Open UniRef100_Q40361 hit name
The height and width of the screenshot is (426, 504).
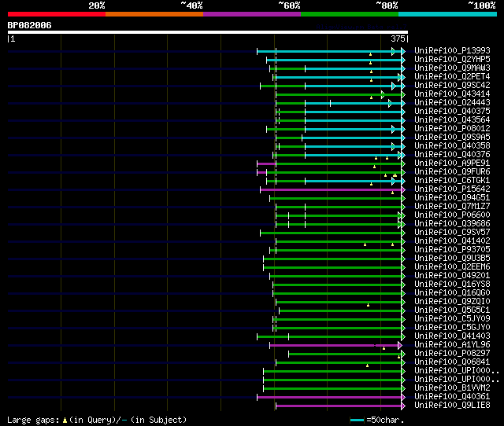point(452,397)
